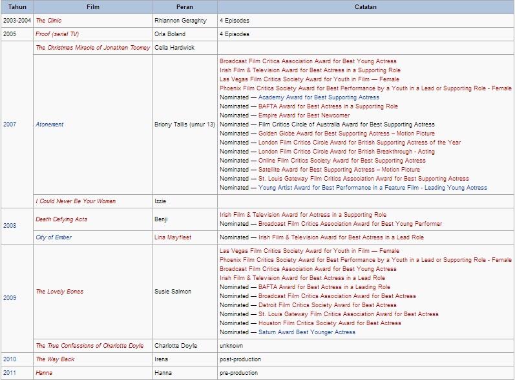Open The True Confessions of Charlotte Doyle
The width and height of the screenshot is (515, 380).
click(x=90, y=346)
